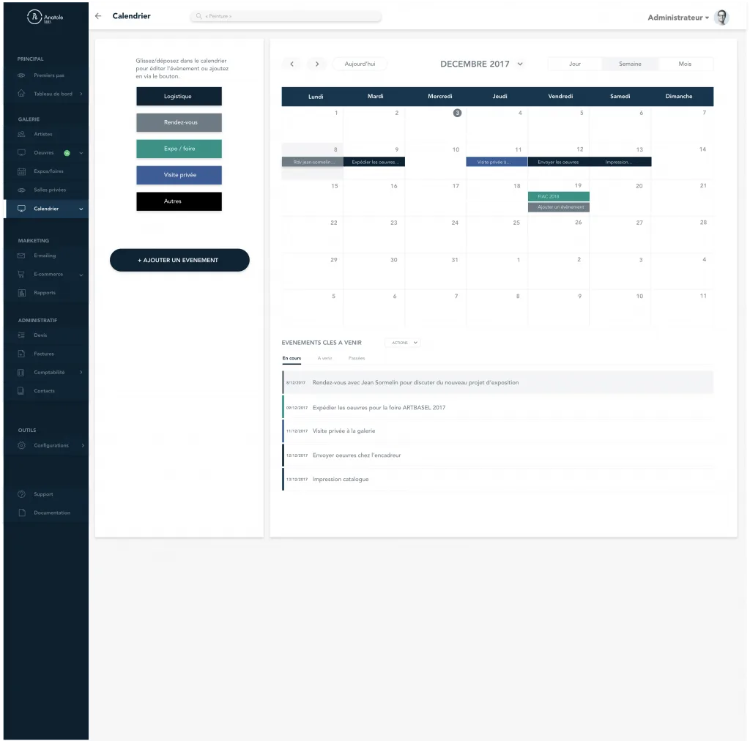This screenshot has height=741, width=750.
Task: Go back using the left arrow icon
Action: (98, 16)
